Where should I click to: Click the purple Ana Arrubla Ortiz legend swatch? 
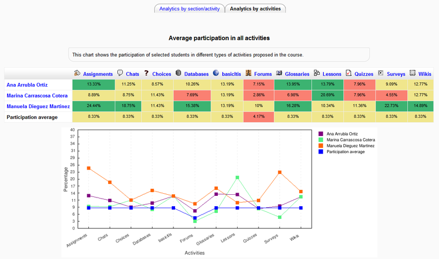point(322,133)
